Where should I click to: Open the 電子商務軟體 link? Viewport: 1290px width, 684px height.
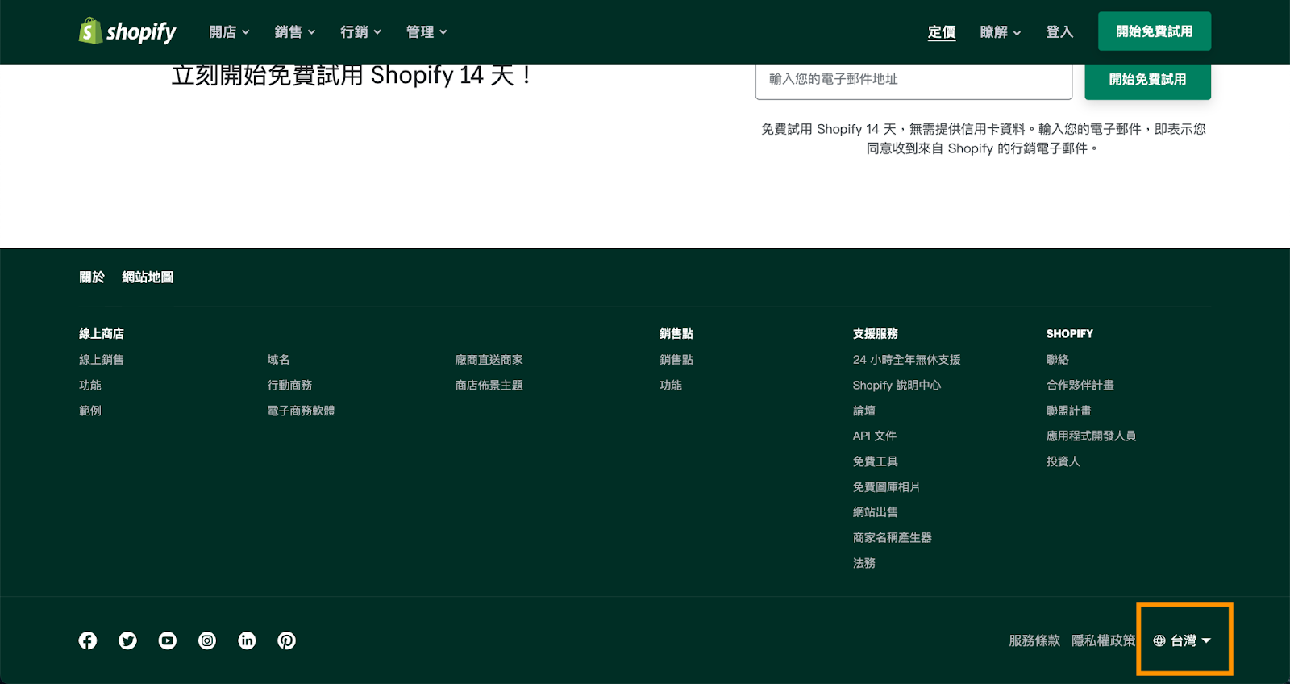pyautogui.click(x=301, y=411)
